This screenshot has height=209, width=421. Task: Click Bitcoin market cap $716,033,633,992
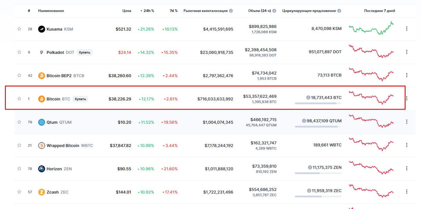(215, 99)
